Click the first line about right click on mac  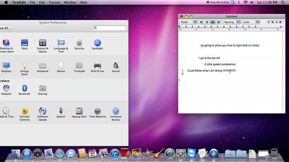(x=230, y=45)
